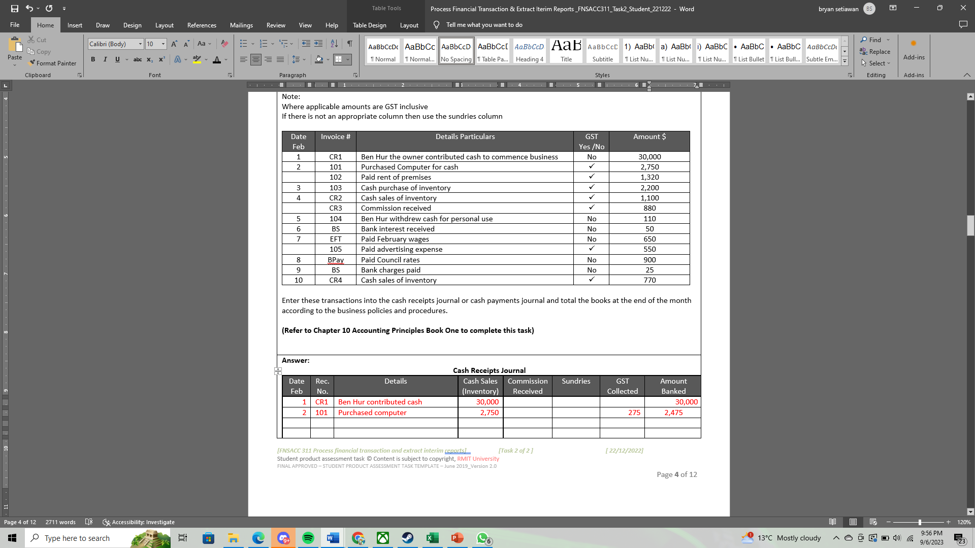Select the Subscript icon
Screen dimensions: 975x548
(x=150, y=59)
